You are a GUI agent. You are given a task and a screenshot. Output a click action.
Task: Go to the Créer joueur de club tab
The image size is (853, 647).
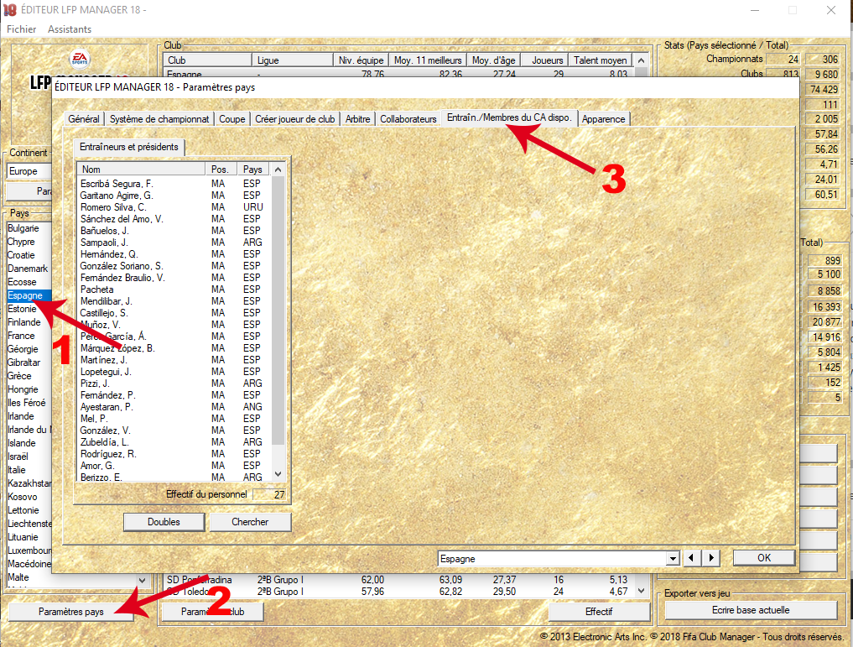295,119
